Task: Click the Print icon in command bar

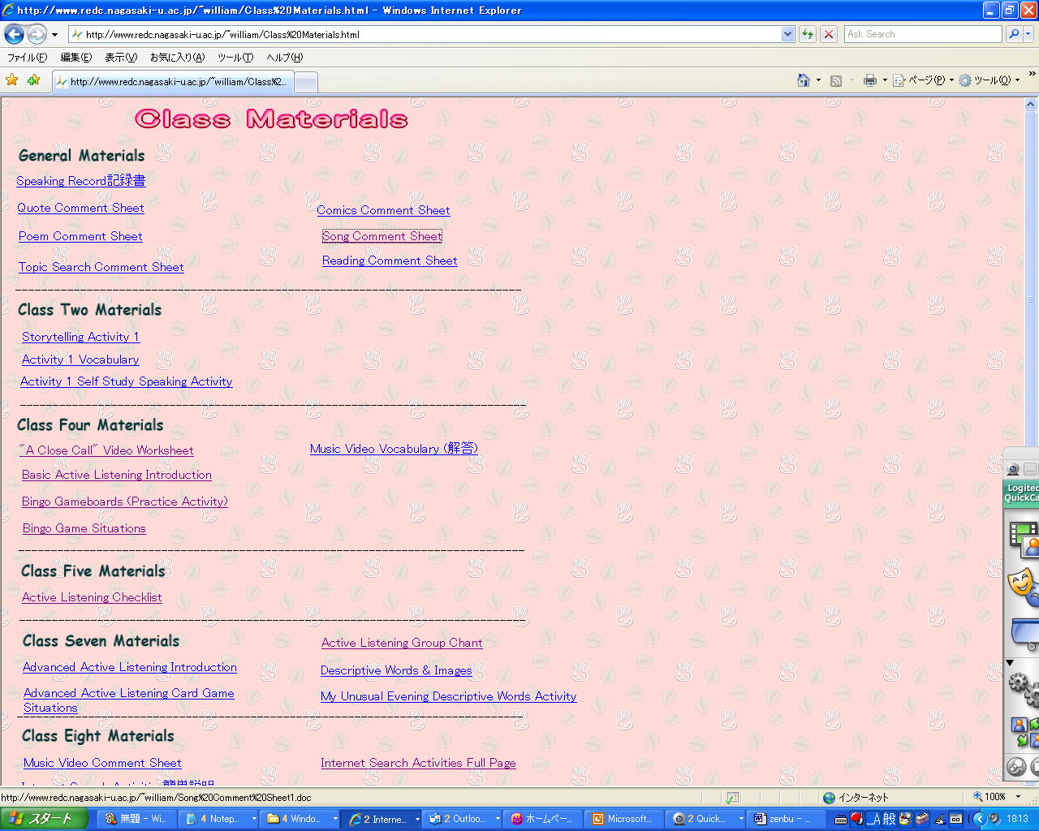Action: click(870, 80)
